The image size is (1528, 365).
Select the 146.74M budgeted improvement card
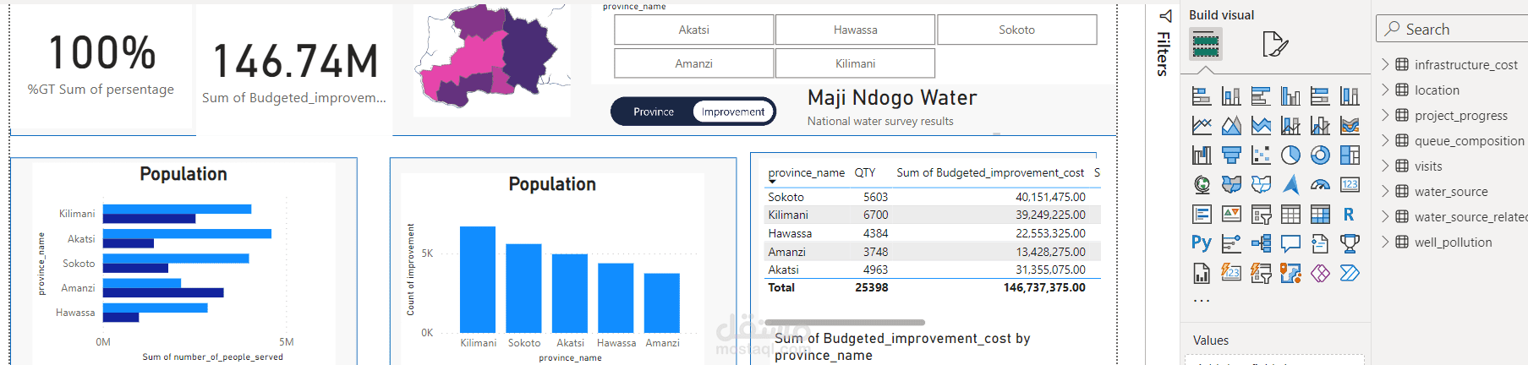pos(294,72)
